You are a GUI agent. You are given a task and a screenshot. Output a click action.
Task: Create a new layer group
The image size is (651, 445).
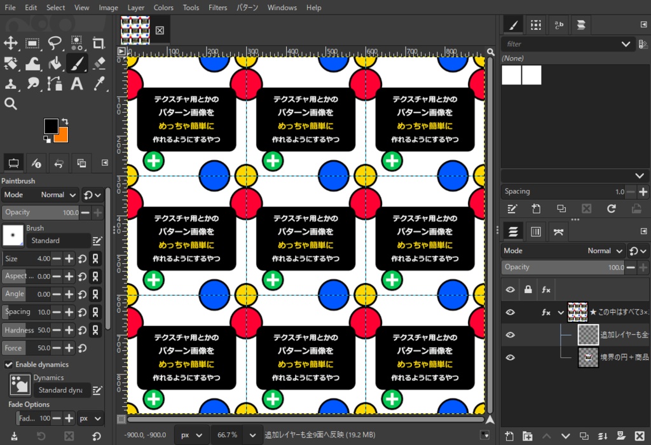(x=527, y=436)
